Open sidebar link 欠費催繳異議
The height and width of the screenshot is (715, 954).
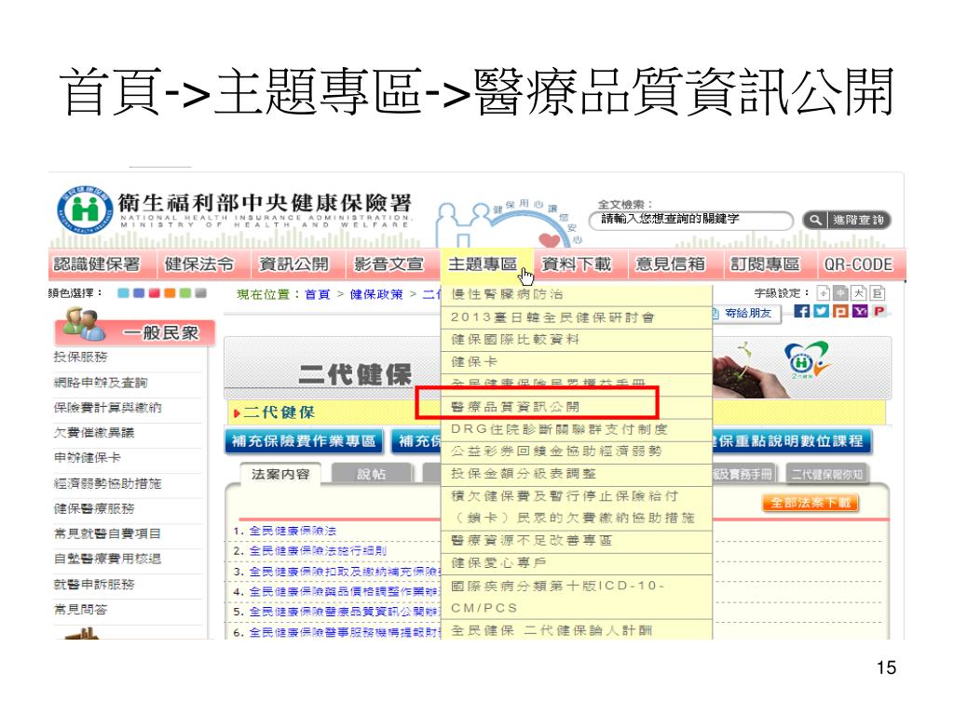[x=94, y=432]
